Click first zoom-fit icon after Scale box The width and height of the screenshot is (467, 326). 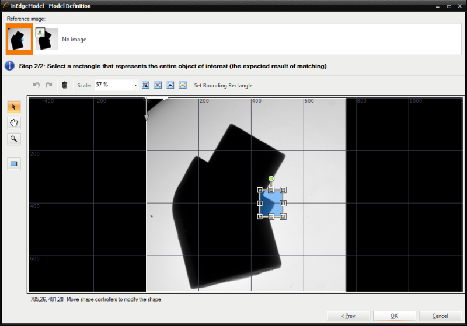pos(145,85)
